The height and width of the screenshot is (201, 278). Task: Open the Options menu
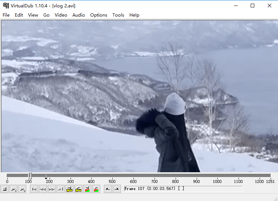(99, 15)
